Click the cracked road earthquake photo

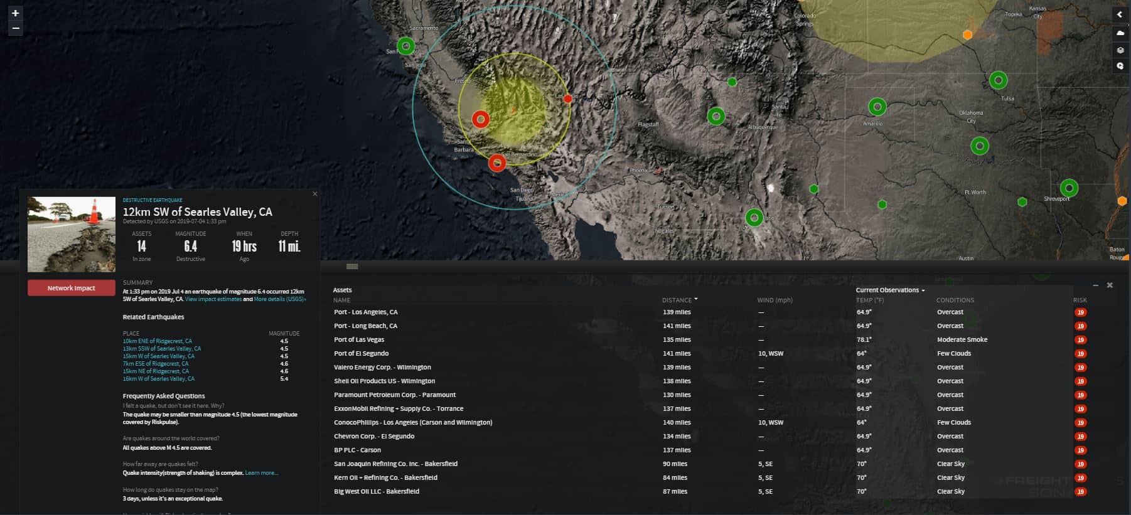[72, 234]
